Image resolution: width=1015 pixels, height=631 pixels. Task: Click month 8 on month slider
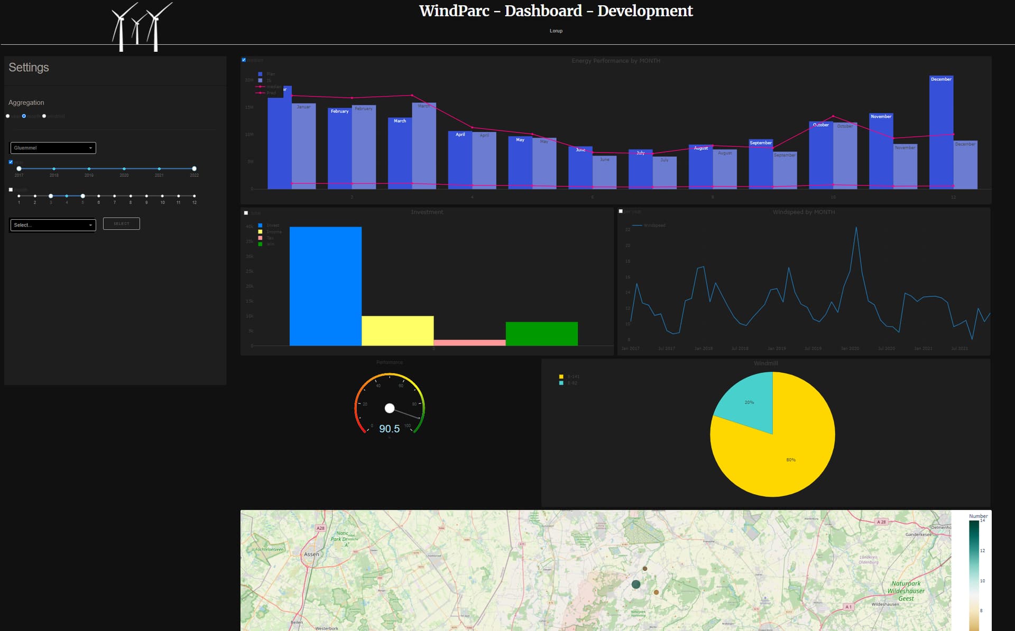point(131,196)
